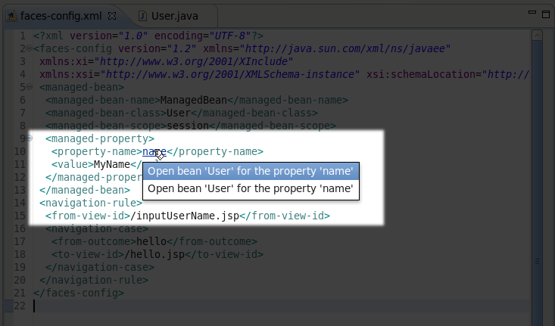The image size is (555, 326).
Task: Collapse the faces-config element at line 2
Action: coord(30,48)
